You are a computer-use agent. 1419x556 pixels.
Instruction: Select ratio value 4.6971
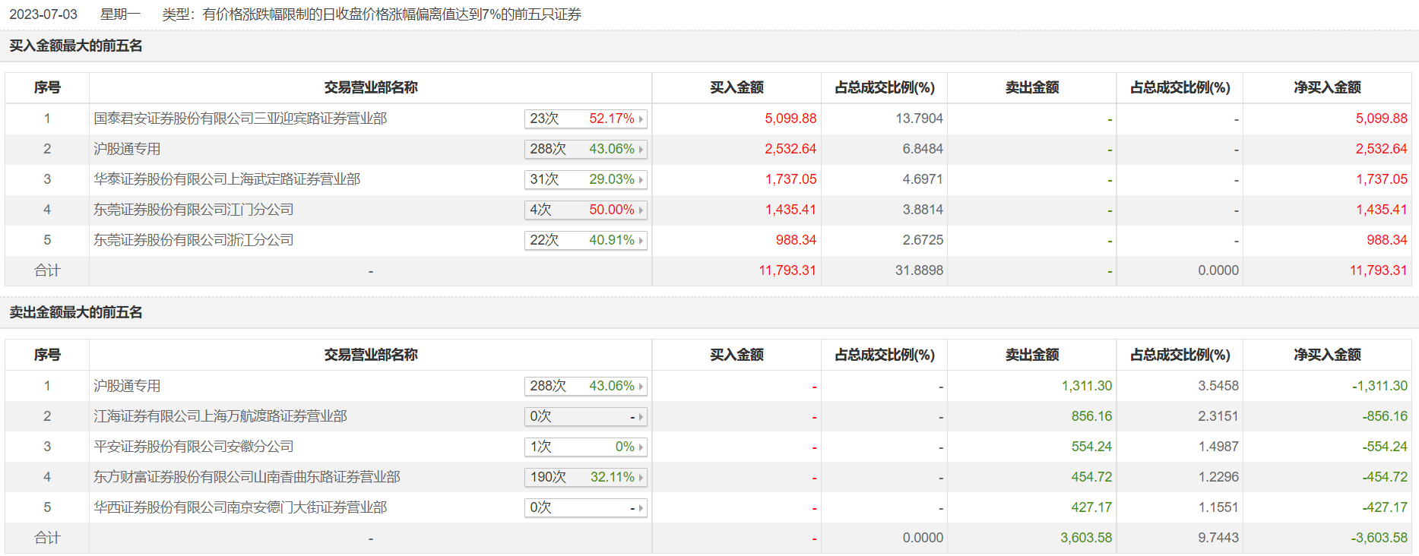[x=923, y=179]
